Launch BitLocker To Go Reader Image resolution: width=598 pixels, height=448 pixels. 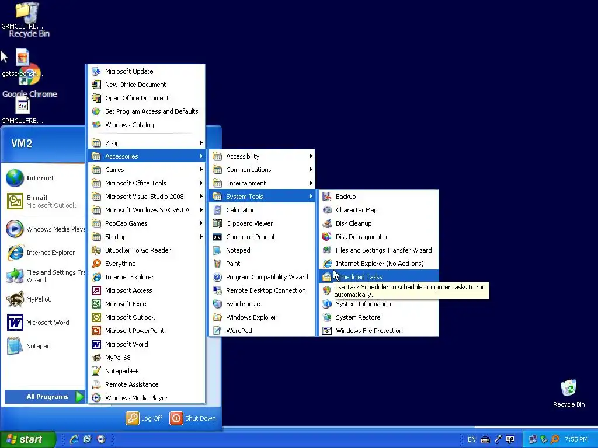coord(147,250)
